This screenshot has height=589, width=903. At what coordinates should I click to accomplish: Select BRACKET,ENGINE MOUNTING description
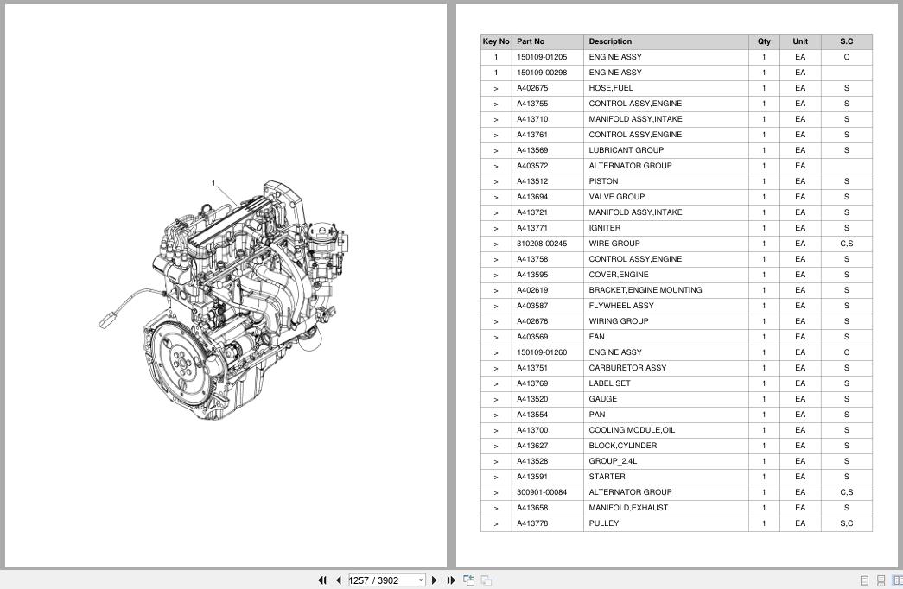[x=645, y=290]
